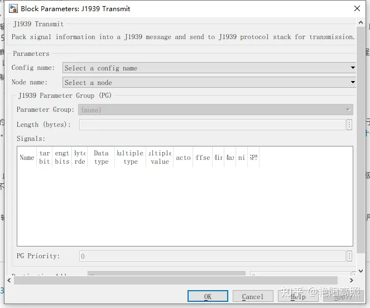Screen dimensions: 370x308
Task: Select the Multiplex type column header
Action: [x=131, y=158]
